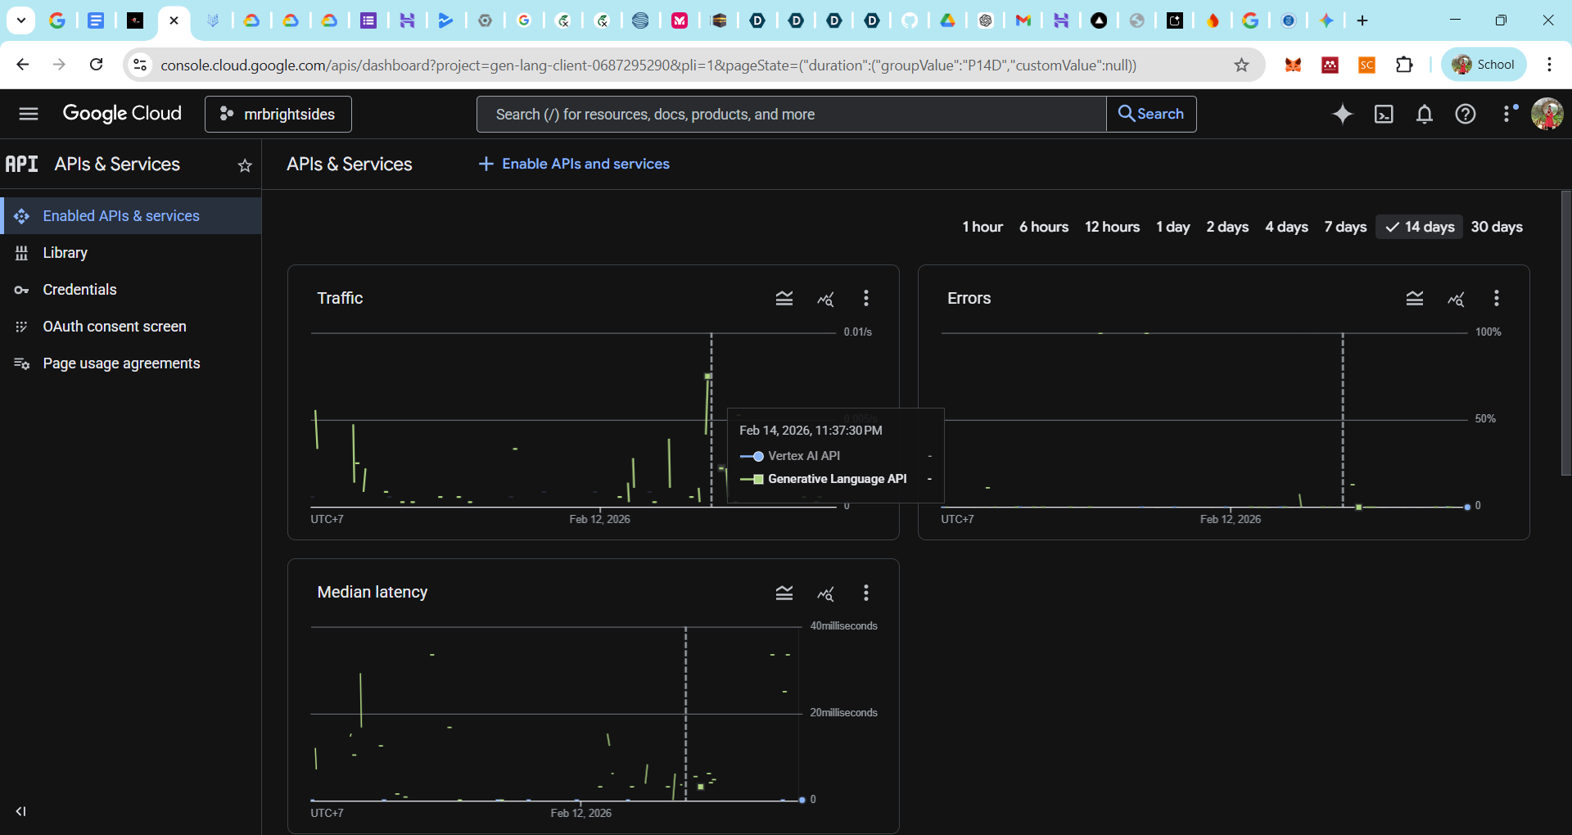View site information icon

point(140,65)
